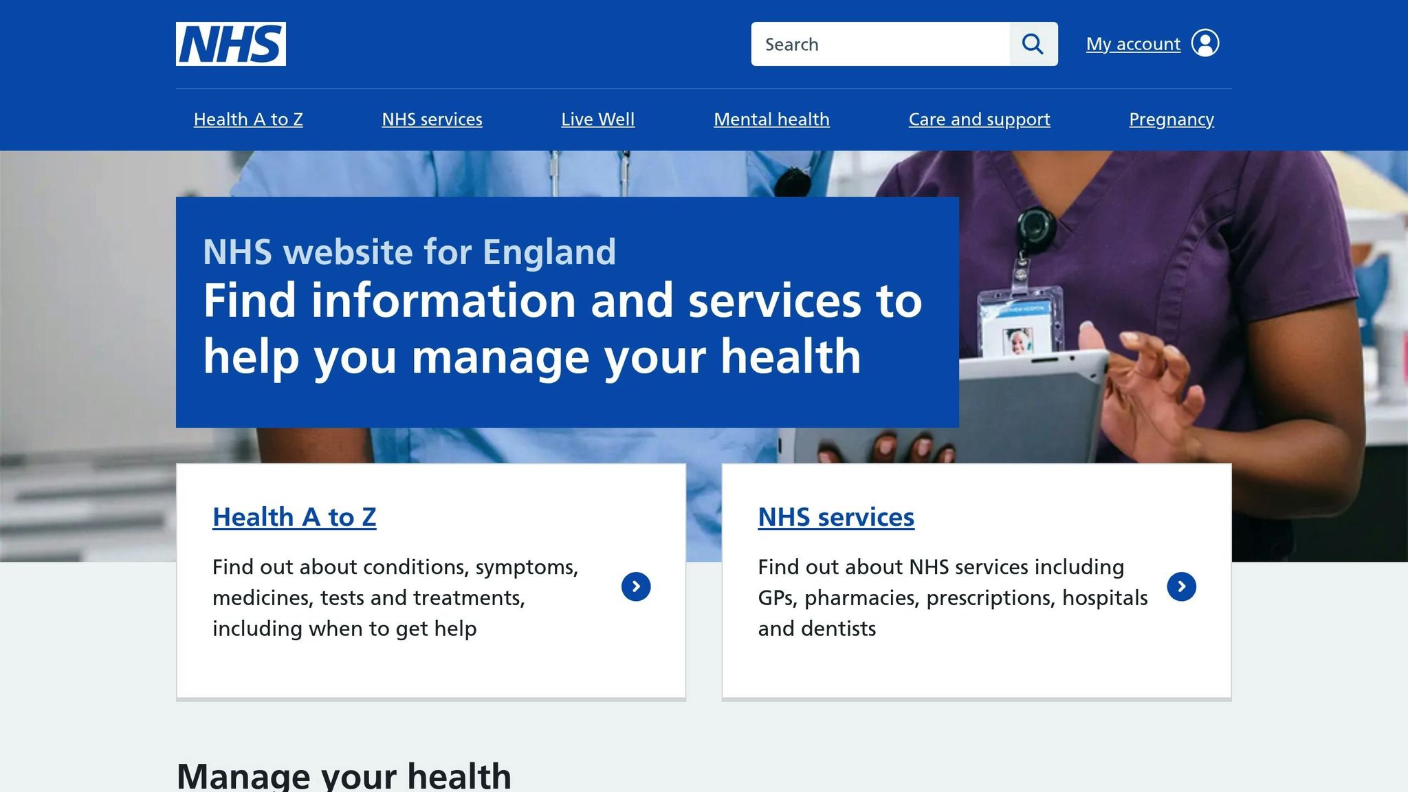Click the My account link
1408x792 pixels.
[x=1132, y=43]
